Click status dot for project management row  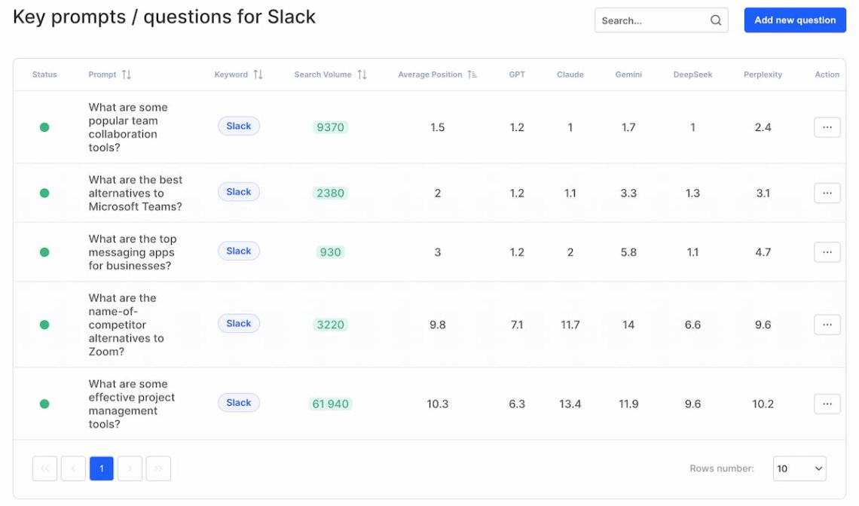[45, 404]
